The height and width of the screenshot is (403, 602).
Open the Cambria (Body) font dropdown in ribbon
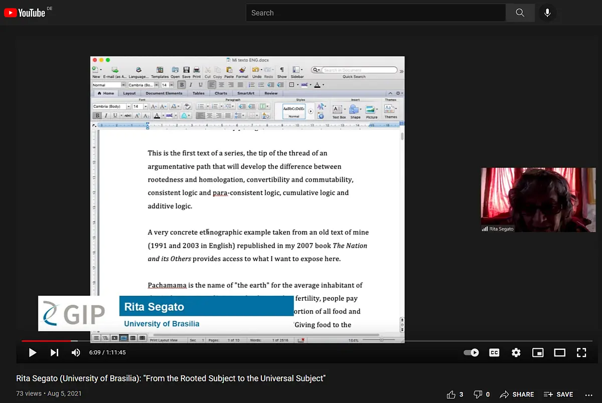(129, 106)
